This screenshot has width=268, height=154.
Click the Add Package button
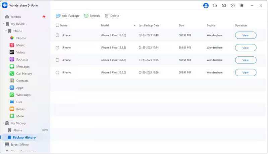coord(68,16)
